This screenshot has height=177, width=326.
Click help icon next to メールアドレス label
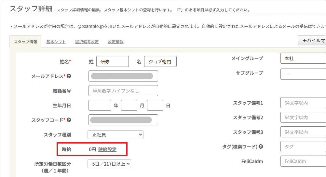(x=69, y=76)
